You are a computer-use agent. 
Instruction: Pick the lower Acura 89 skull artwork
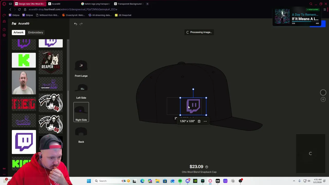click(51, 124)
